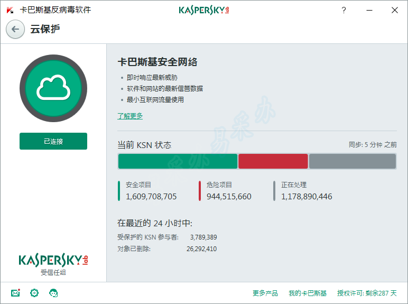Close the Kaspersky window
408x304 pixels.
click(x=395, y=10)
